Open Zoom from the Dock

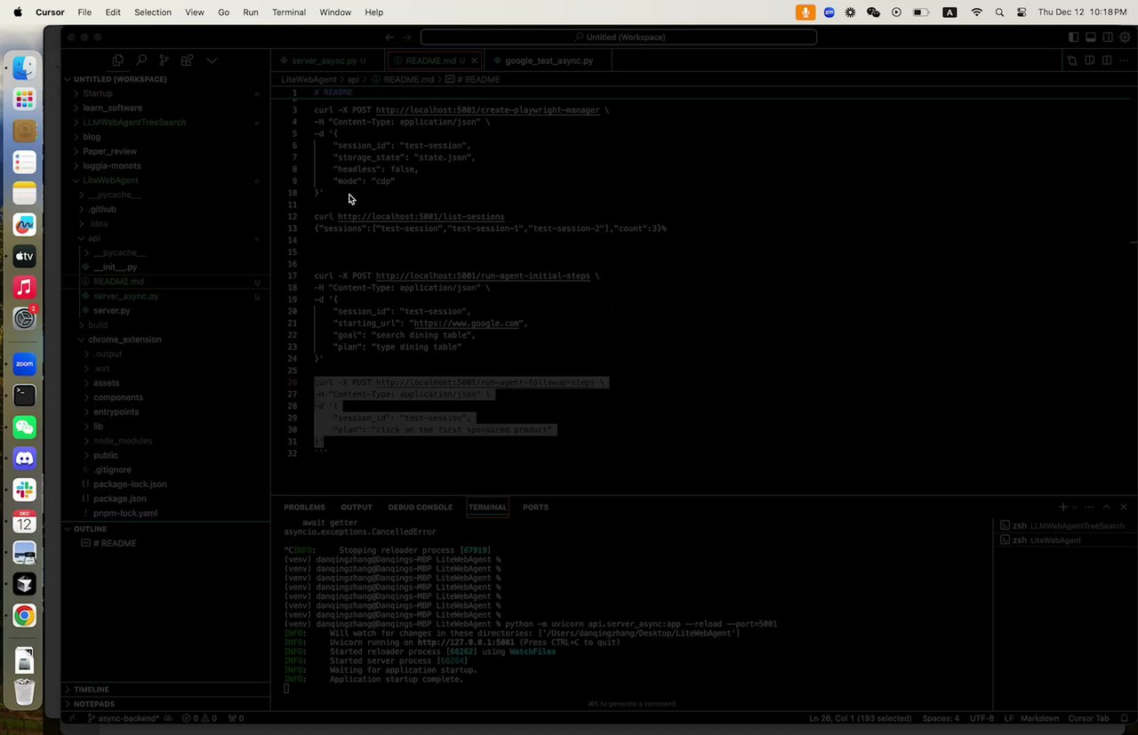click(24, 364)
